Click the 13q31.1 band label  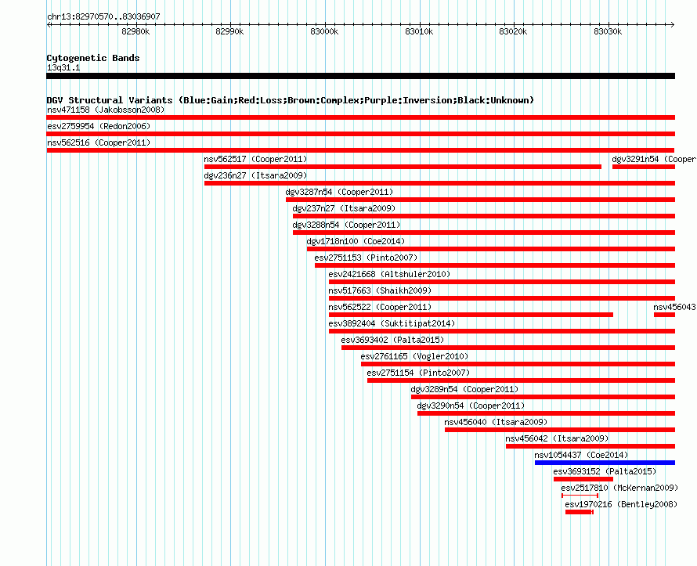[63, 67]
